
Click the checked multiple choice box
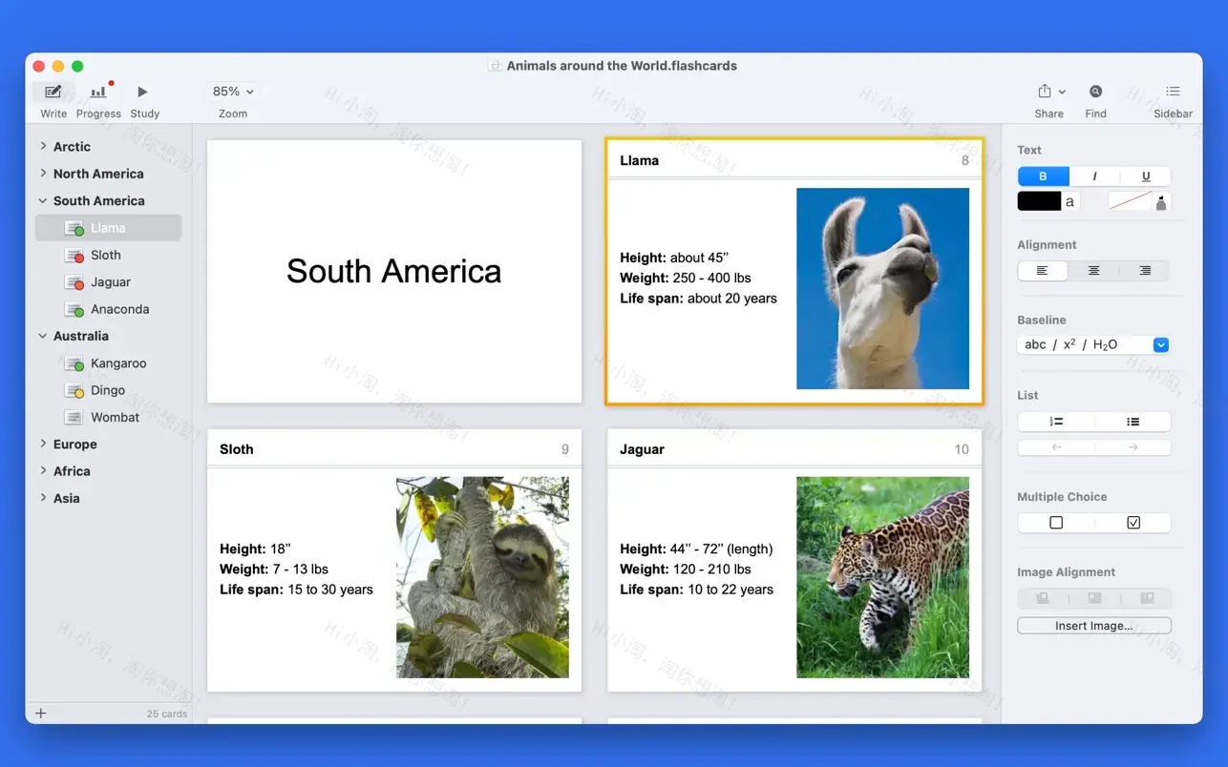[1133, 522]
